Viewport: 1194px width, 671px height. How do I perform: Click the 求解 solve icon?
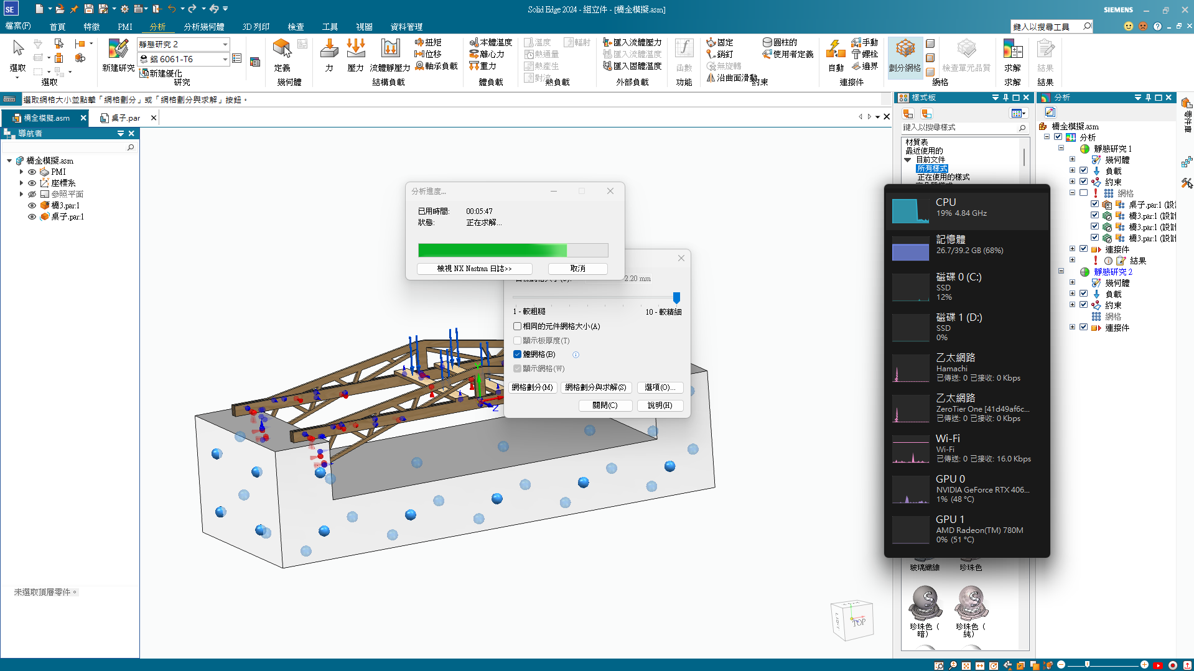pos(1012,50)
